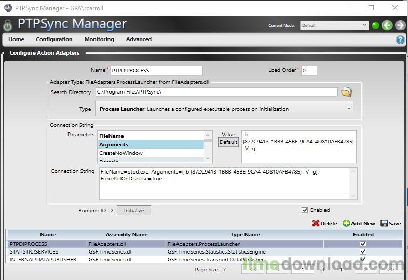
Task: Click the Name input field
Action: pyautogui.click(x=157, y=71)
